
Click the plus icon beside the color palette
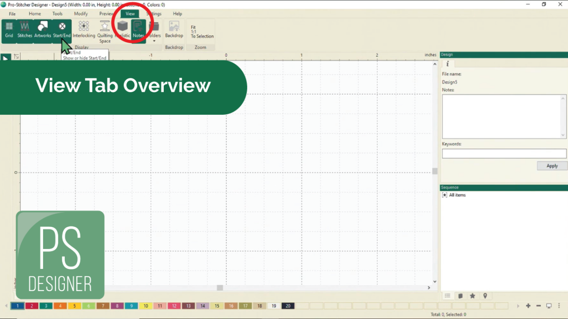[x=528, y=306]
